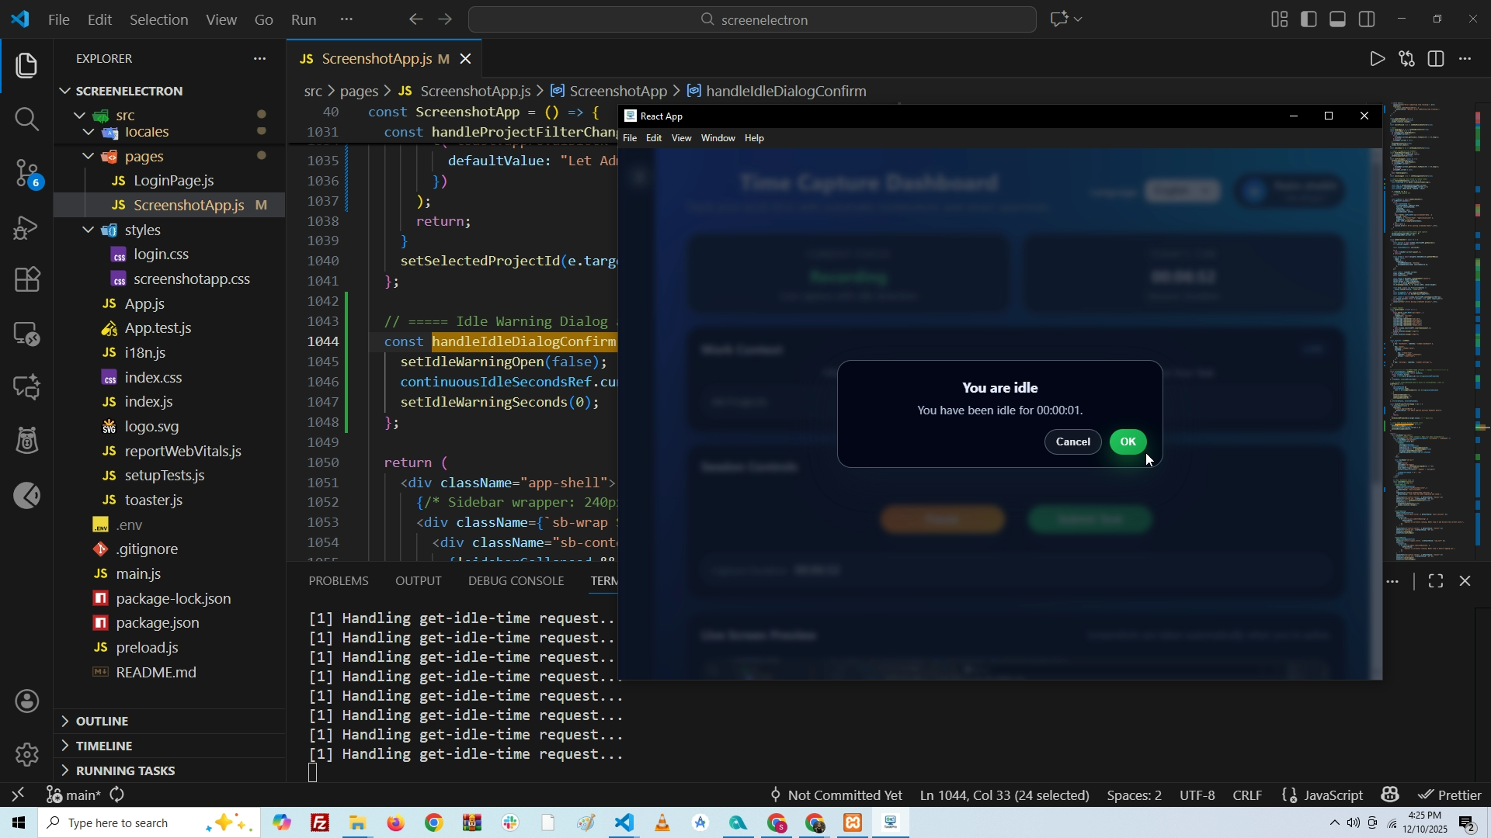Switch to the PROBLEMS panel tab
Viewport: 1491px width, 838px height.
[338, 581]
